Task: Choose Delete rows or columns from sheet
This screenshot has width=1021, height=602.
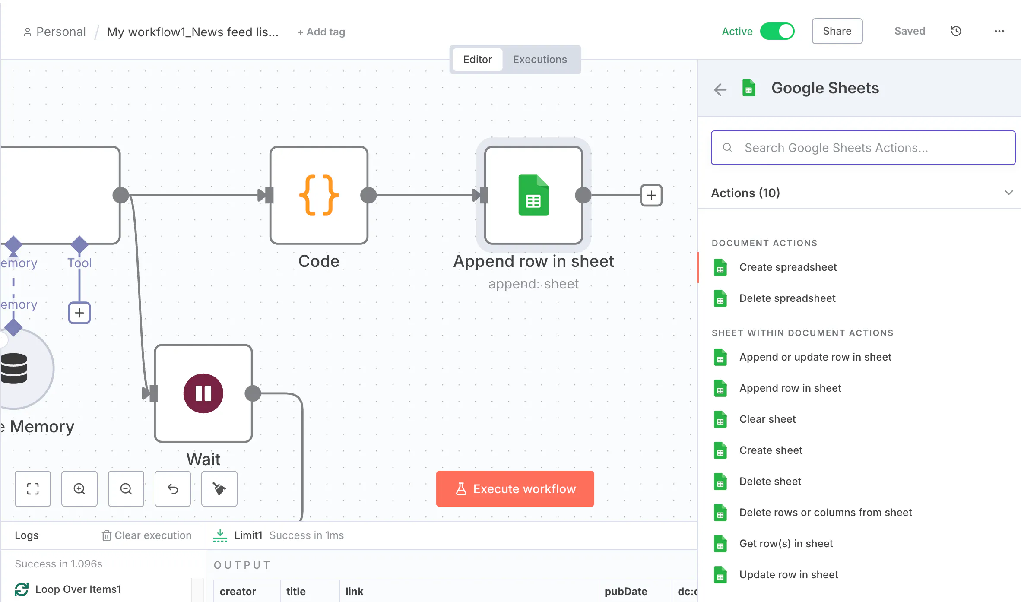Action: point(859,513)
